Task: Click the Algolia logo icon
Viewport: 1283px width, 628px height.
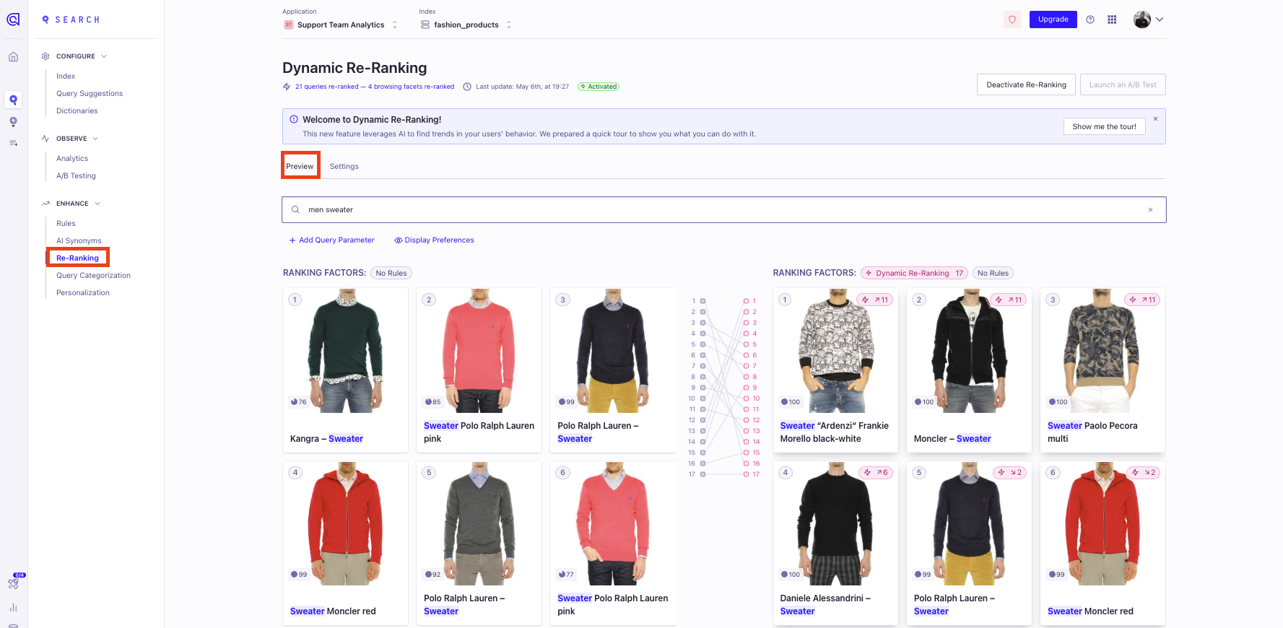Action: [13, 19]
